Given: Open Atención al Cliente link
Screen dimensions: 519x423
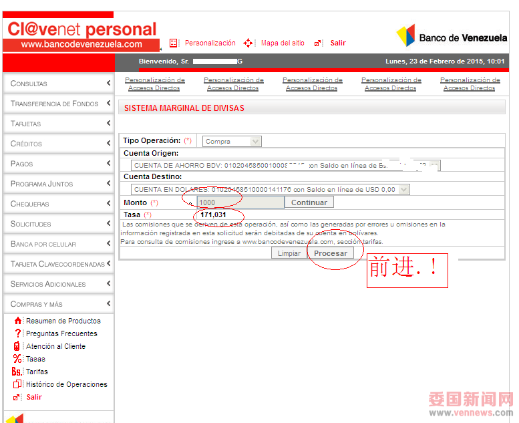Looking at the screenshot, I should click(x=55, y=346).
